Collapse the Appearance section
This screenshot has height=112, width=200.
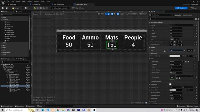[x=149, y=53]
